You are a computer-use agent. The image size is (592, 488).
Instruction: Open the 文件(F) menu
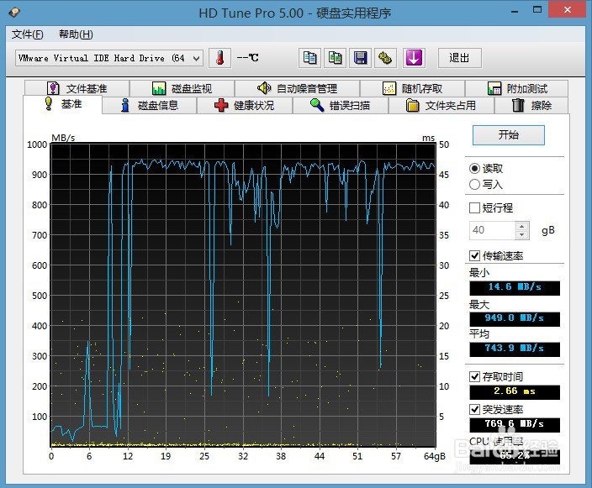tap(27, 34)
